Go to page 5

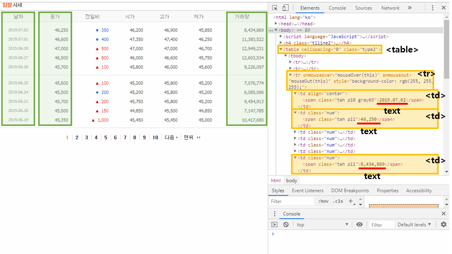(106, 137)
